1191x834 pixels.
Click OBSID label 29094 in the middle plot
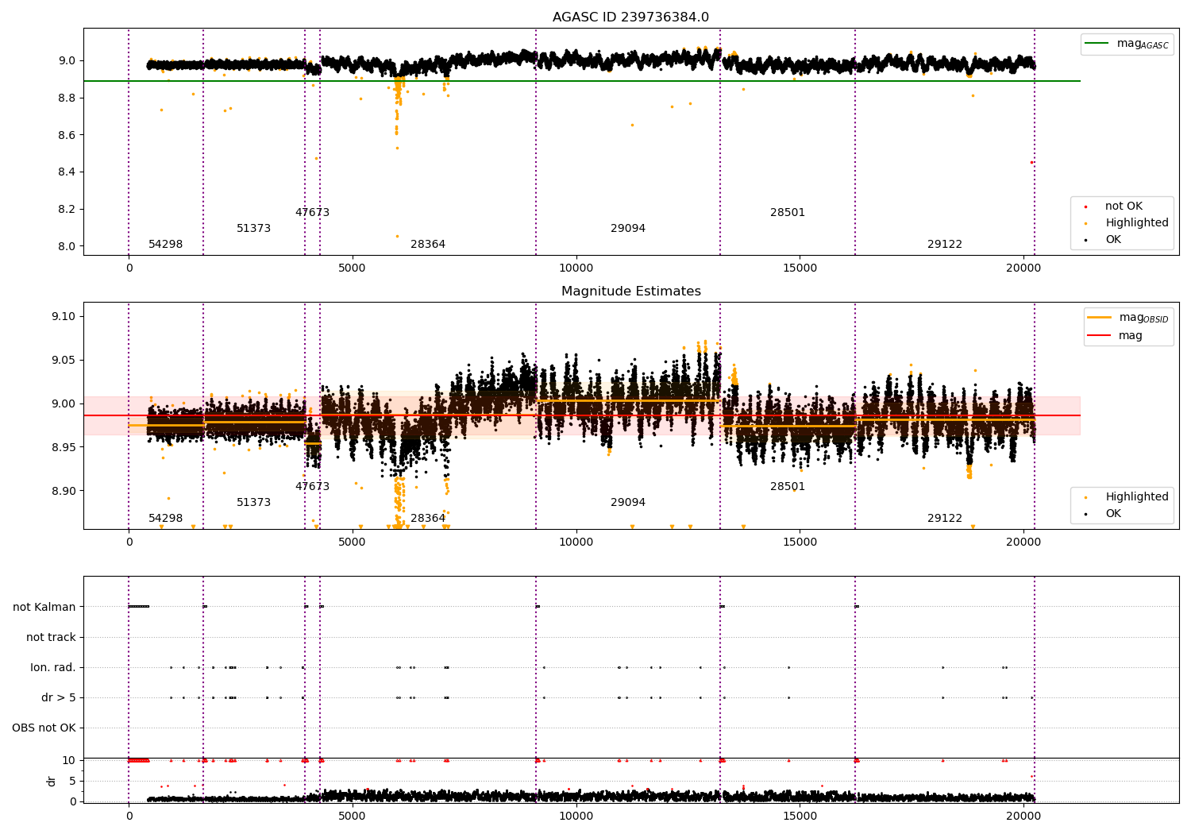coord(628,503)
